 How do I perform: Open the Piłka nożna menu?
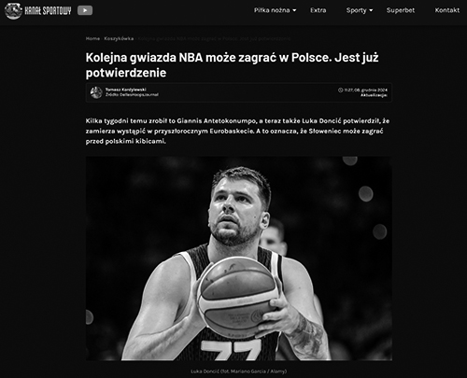click(x=272, y=10)
